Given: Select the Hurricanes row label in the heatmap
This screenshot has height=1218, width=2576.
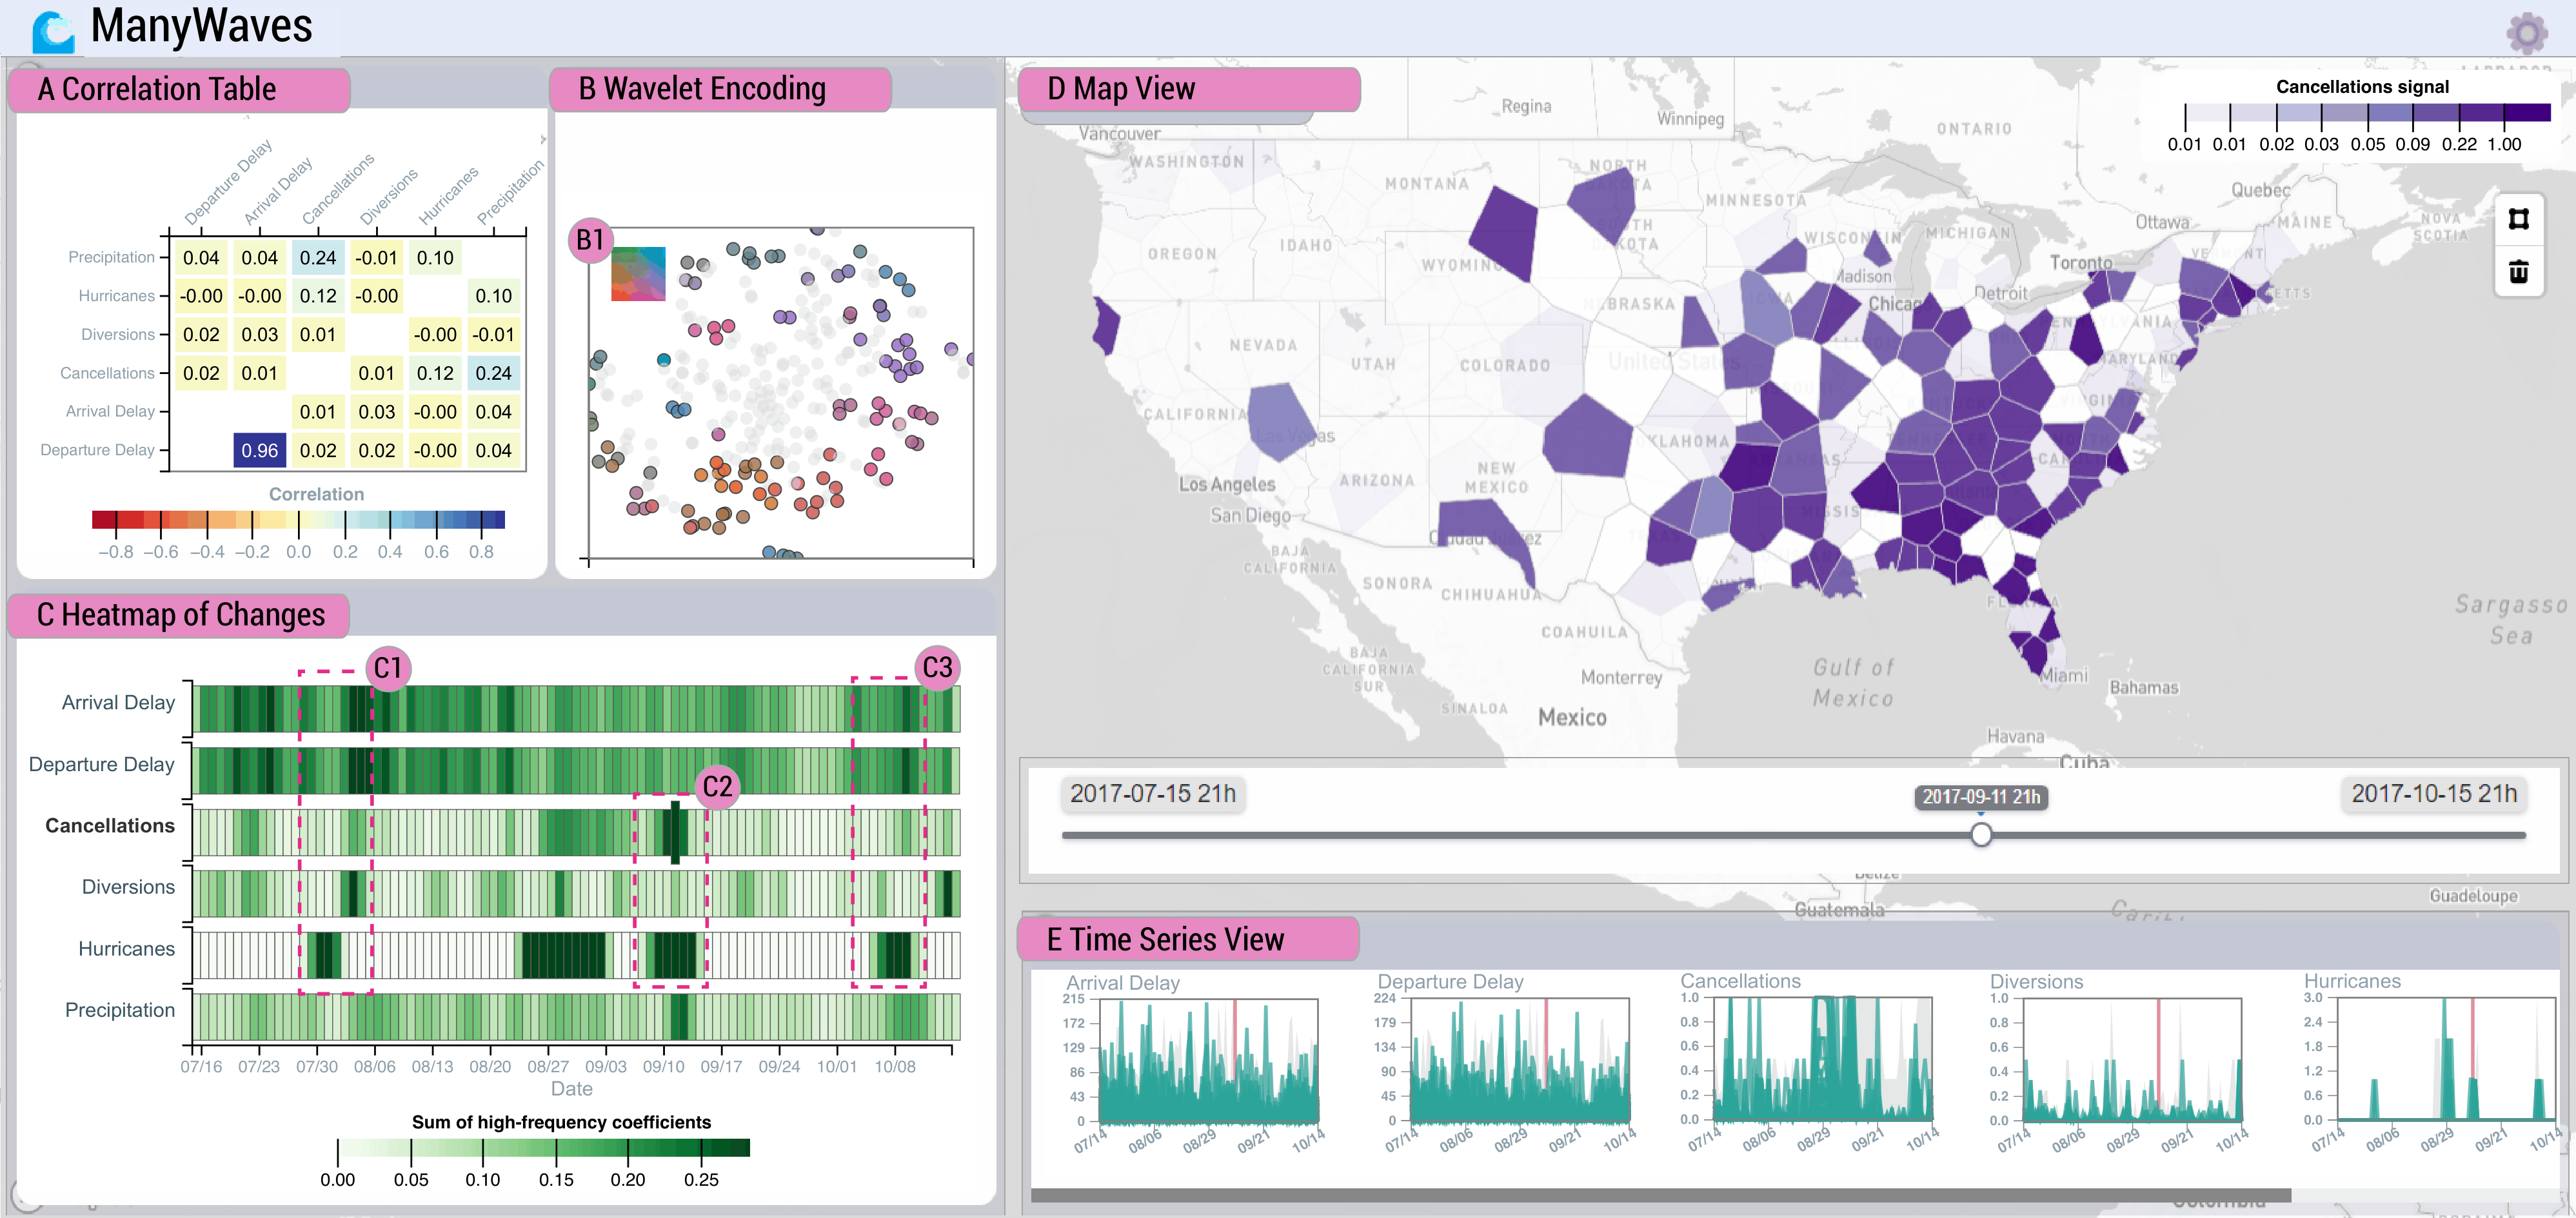Looking at the screenshot, I should click(x=126, y=948).
